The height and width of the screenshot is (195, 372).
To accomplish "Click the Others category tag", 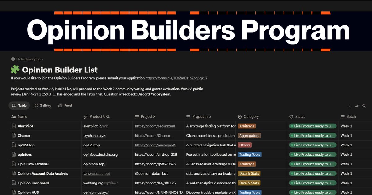I will (x=244, y=145).
